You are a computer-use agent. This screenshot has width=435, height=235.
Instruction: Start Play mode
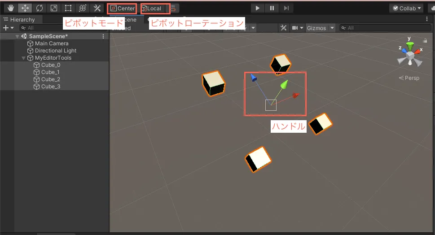(257, 9)
